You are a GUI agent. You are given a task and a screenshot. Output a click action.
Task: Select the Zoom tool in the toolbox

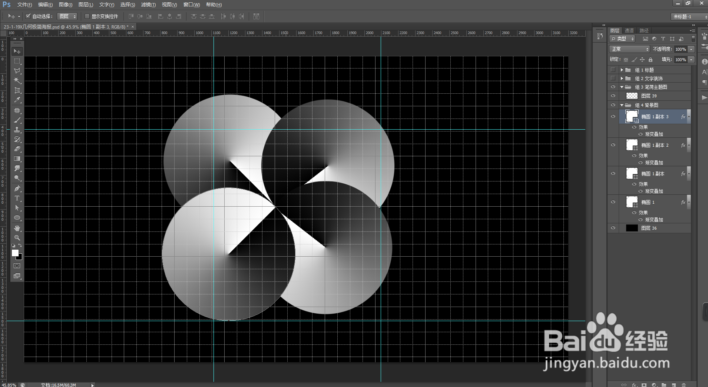17,238
